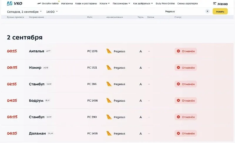
Task: Click the Рейс column header
Action: pyautogui.click(x=90, y=17)
